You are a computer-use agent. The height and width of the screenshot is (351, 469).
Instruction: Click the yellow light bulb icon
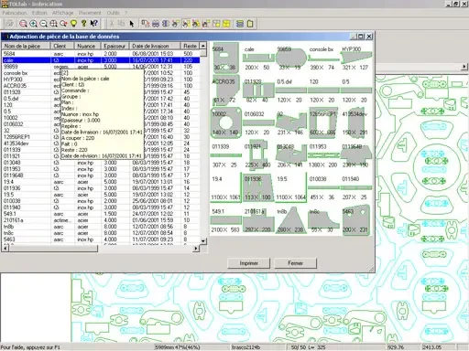tap(73, 24)
